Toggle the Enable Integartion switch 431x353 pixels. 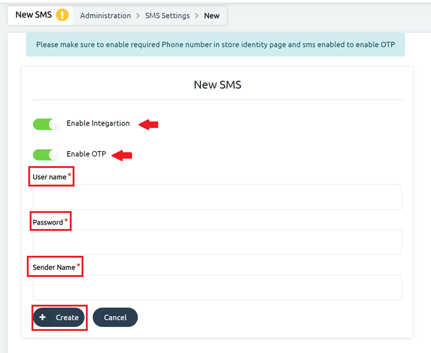(46, 124)
